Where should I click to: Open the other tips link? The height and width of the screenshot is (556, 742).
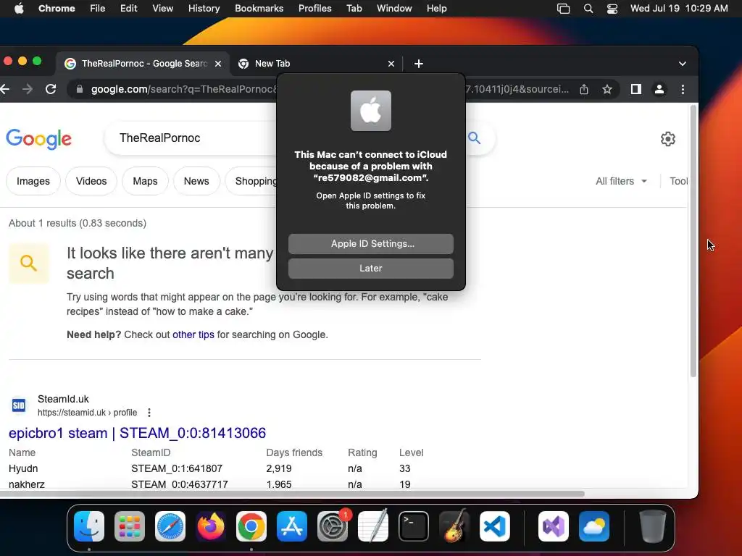[x=193, y=334]
